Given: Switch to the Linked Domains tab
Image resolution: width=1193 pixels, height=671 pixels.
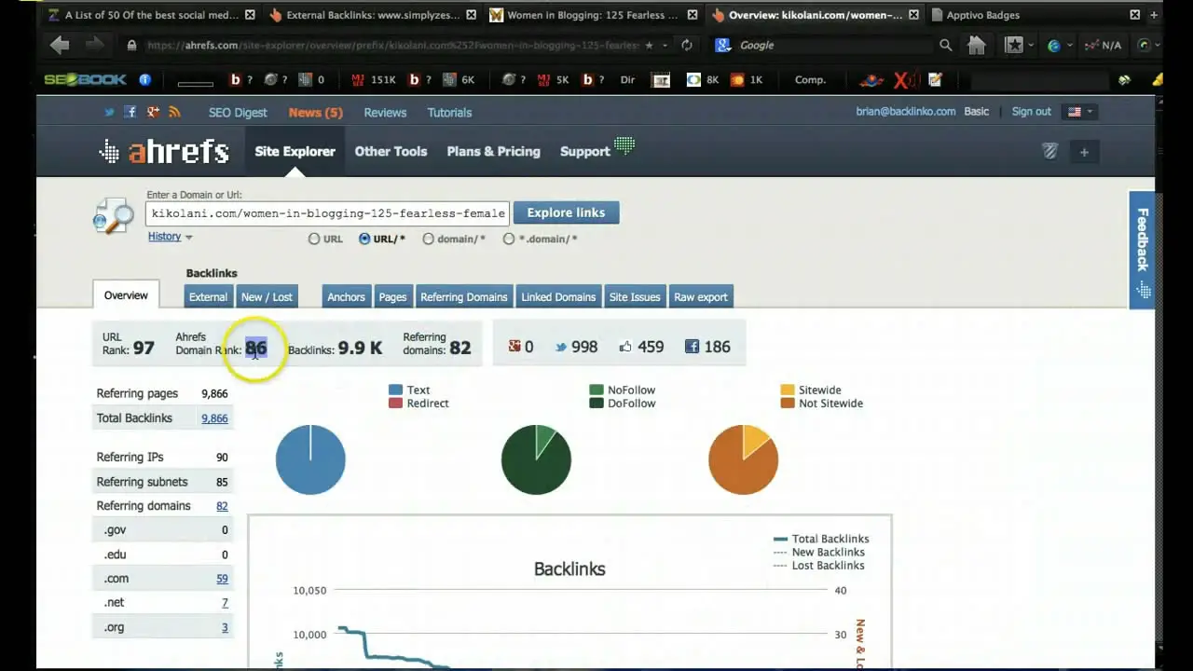Looking at the screenshot, I should tap(558, 297).
